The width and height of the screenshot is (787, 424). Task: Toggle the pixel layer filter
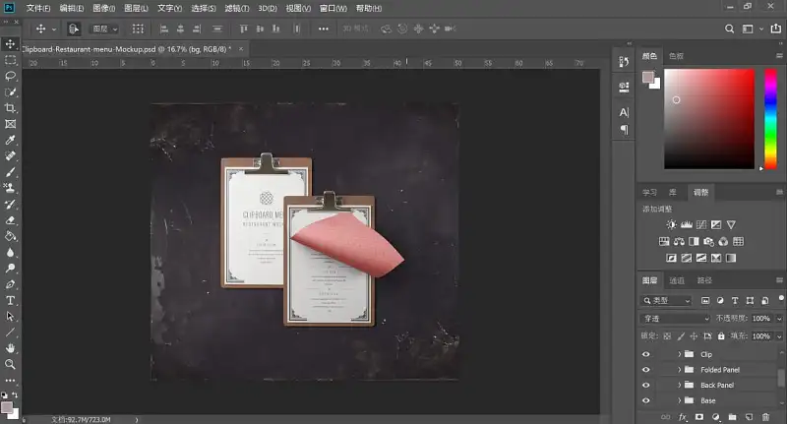pos(705,301)
